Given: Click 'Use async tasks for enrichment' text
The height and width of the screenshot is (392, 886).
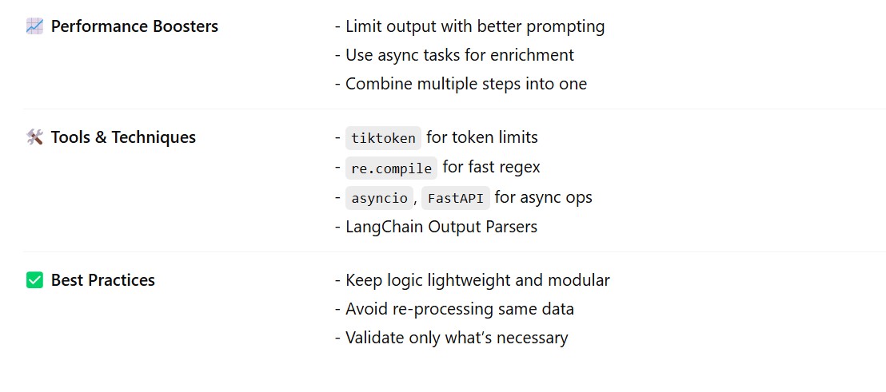Looking at the screenshot, I should [x=460, y=55].
